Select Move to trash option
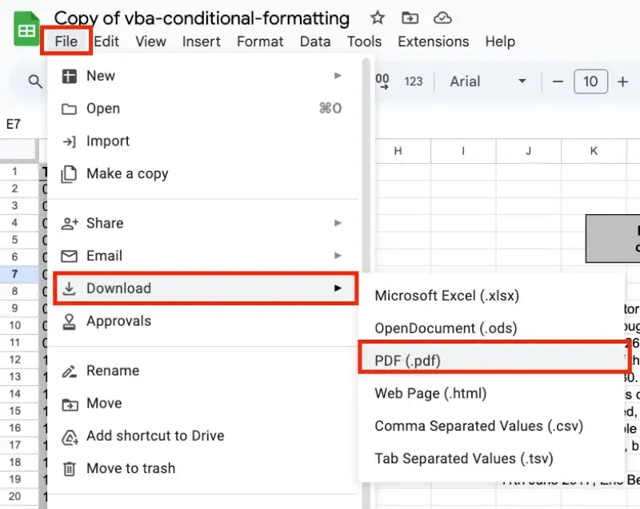This screenshot has height=509, width=640. pyautogui.click(x=130, y=468)
